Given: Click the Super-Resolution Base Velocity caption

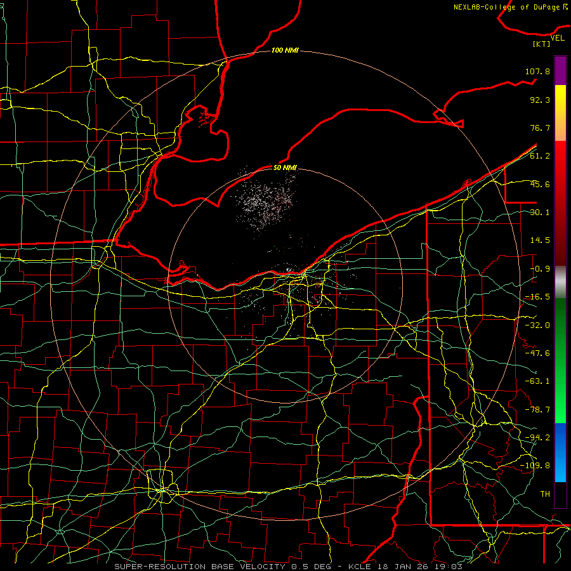Looking at the screenshot, I should click(x=289, y=567).
